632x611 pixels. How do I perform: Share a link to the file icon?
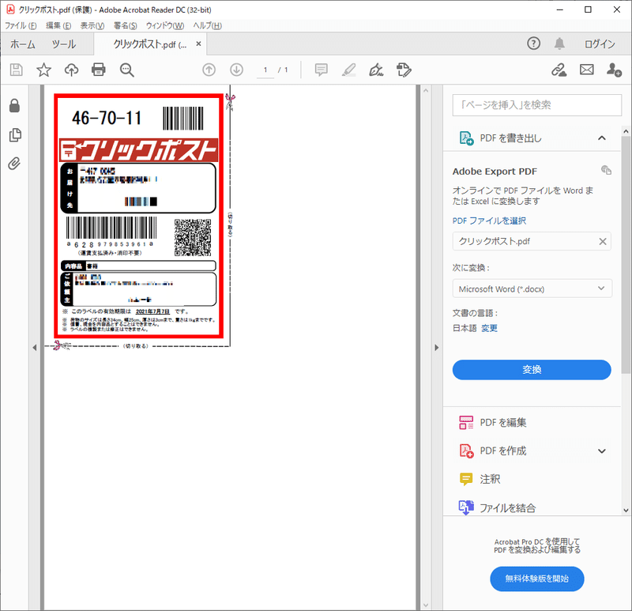tap(559, 70)
